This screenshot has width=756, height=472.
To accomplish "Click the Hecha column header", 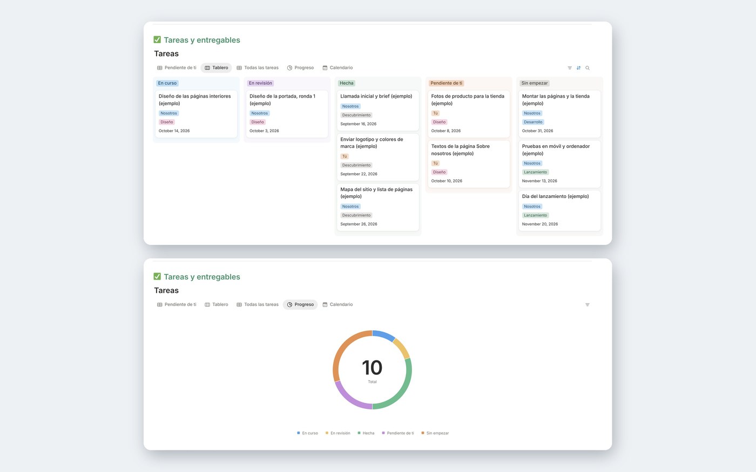I will [347, 83].
